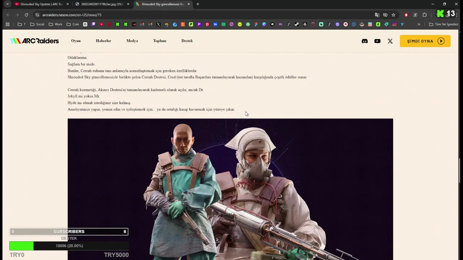Open the Tüm Yer İşaretleri folder
Image resolution: width=463 pixels, height=260 pixels.
[443, 24]
